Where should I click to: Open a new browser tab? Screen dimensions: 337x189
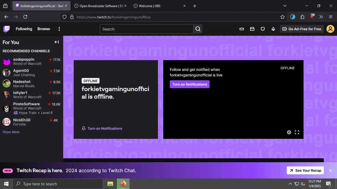[195, 6]
